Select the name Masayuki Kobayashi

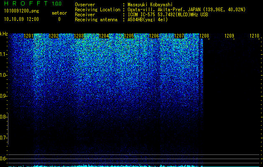tap(150, 5)
